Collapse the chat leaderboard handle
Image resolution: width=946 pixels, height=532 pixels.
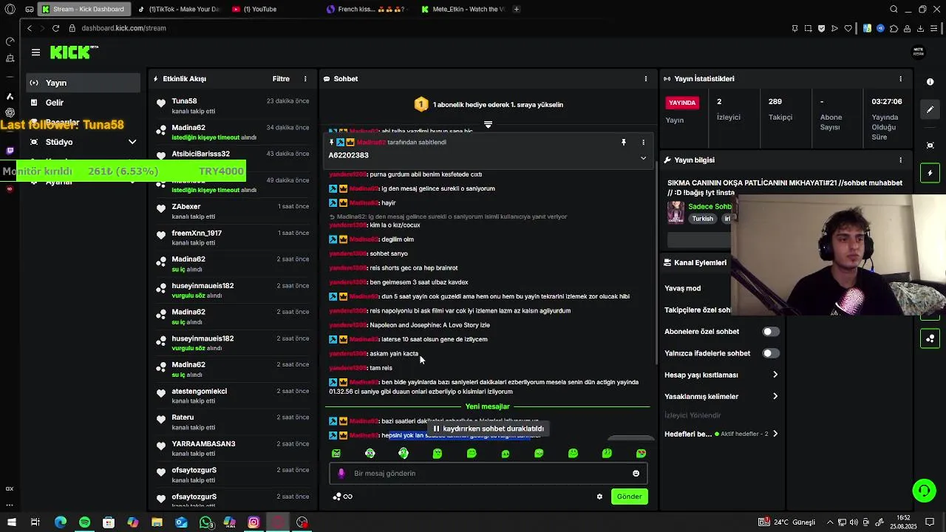[x=488, y=125]
